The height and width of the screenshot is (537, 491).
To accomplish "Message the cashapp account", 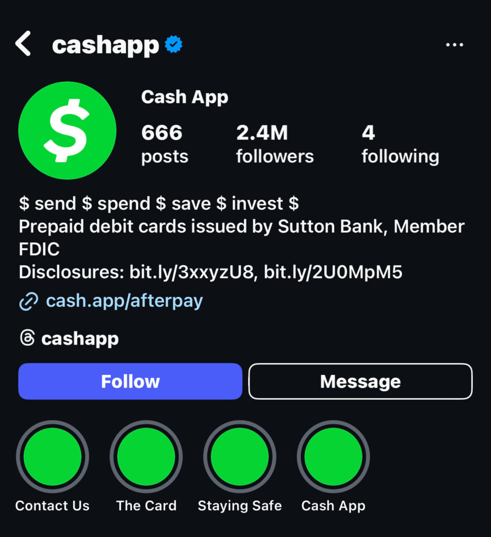I will click(360, 381).
